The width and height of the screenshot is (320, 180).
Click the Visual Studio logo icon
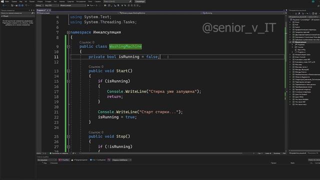click(2, 1)
